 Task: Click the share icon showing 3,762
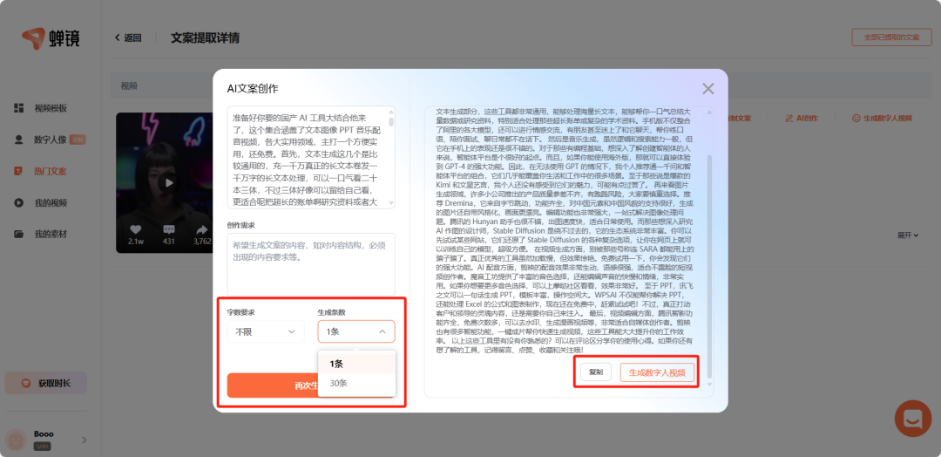(202, 229)
